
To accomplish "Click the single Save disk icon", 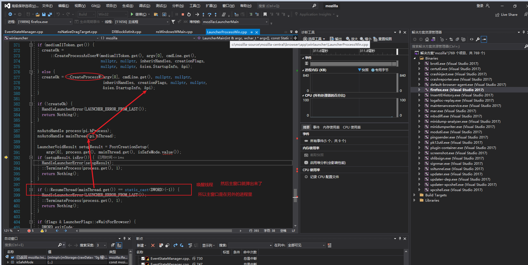I will coord(44,14).
